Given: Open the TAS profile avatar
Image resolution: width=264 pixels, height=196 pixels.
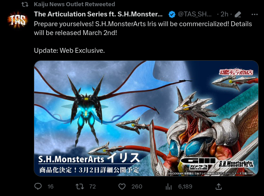Looking at the screenshot, I should point(17,20).
